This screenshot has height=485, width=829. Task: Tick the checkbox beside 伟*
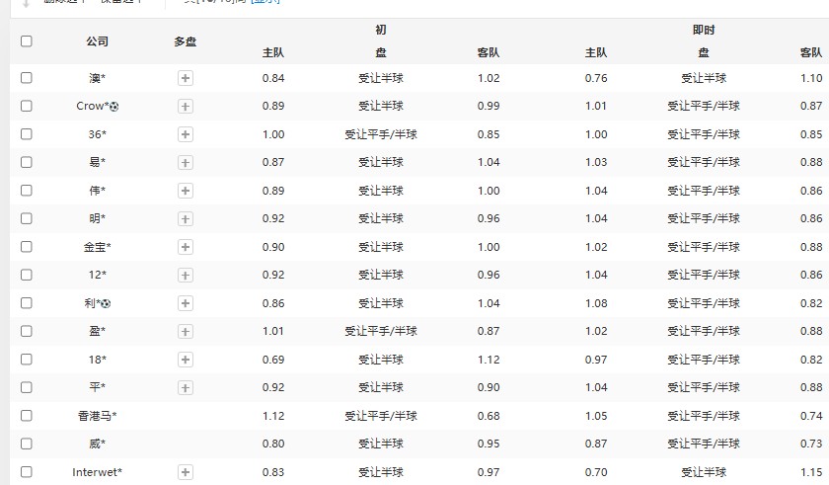26,191
